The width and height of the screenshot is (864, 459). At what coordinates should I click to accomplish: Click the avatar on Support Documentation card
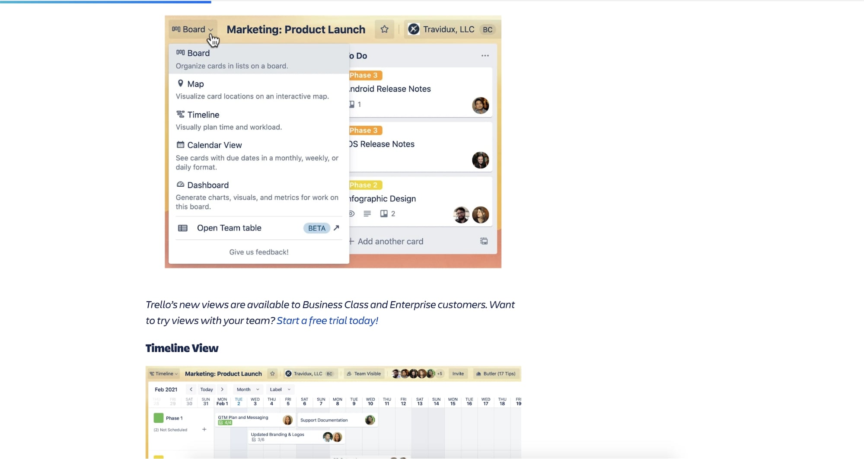point(370,420)
